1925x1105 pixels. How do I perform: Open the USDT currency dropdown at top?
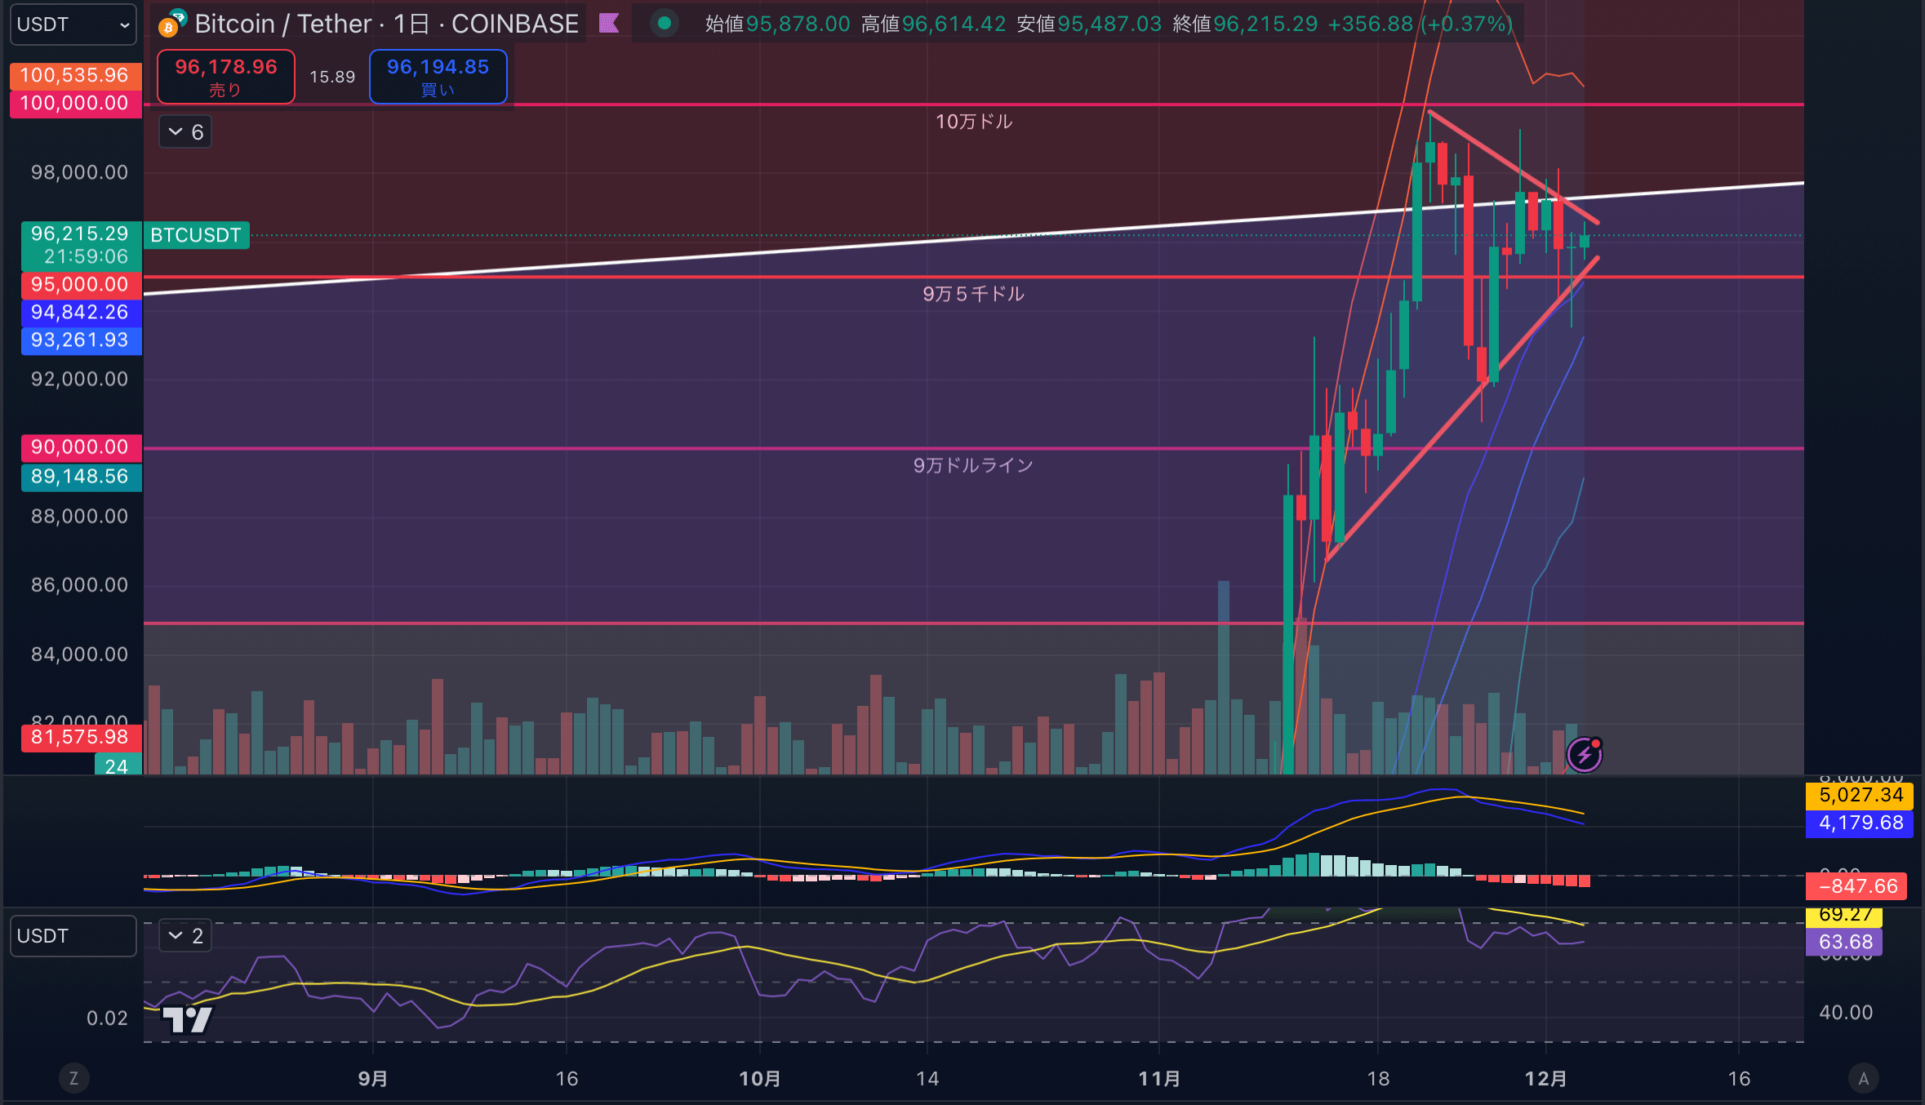(73, 24)
